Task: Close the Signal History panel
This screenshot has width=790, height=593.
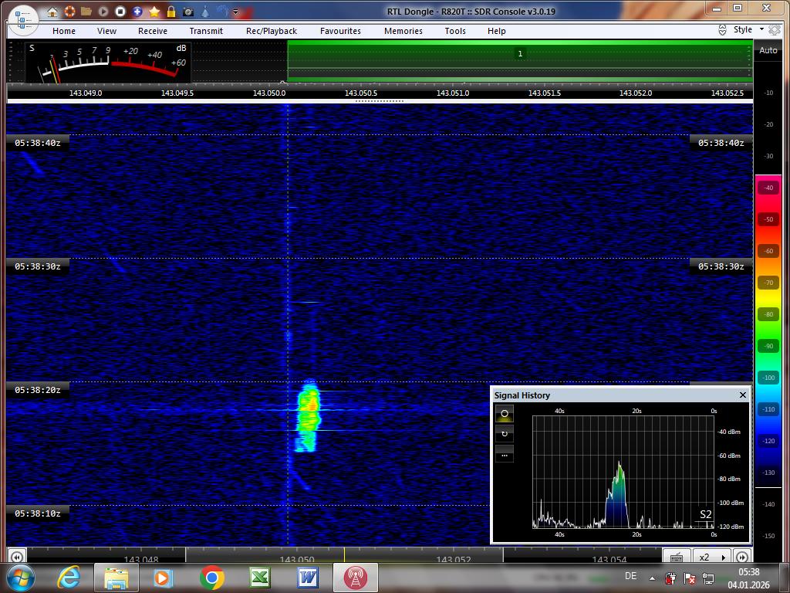Action: (x=743, y=395)
